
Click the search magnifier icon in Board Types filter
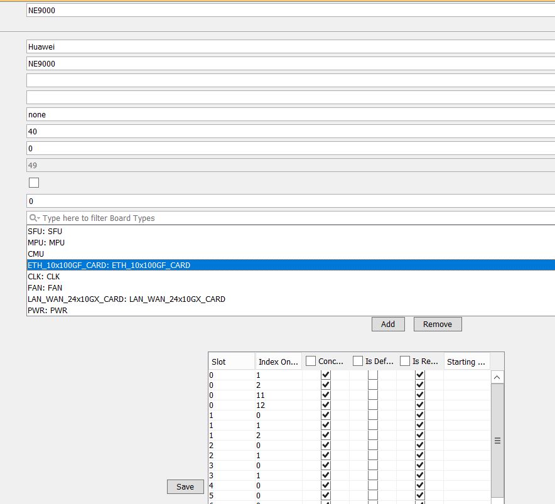tap(33, 218)
